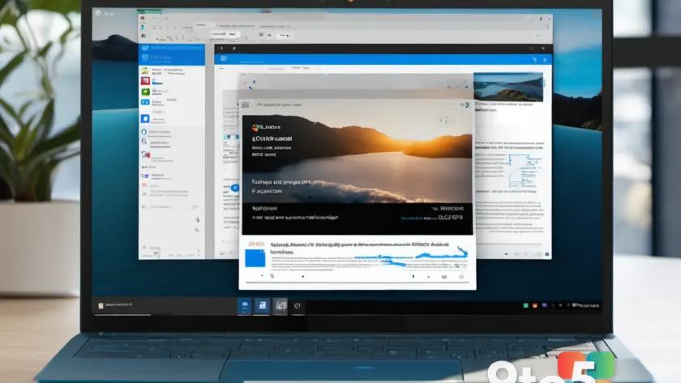
Task: Select the light blue app icon in sidebar list
Action: point(145,102)
